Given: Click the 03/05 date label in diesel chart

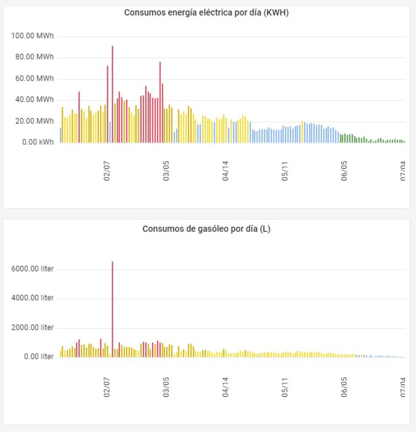Looking at the screenshot, I should pyautogui.click(x=166, y=387).
